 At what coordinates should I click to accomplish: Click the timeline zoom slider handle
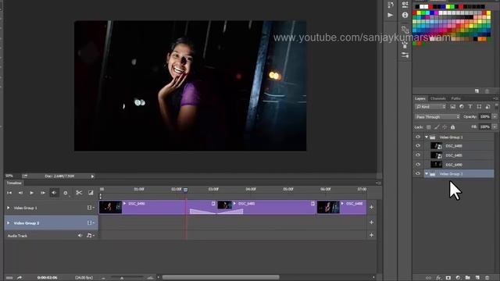click(122, 278)
